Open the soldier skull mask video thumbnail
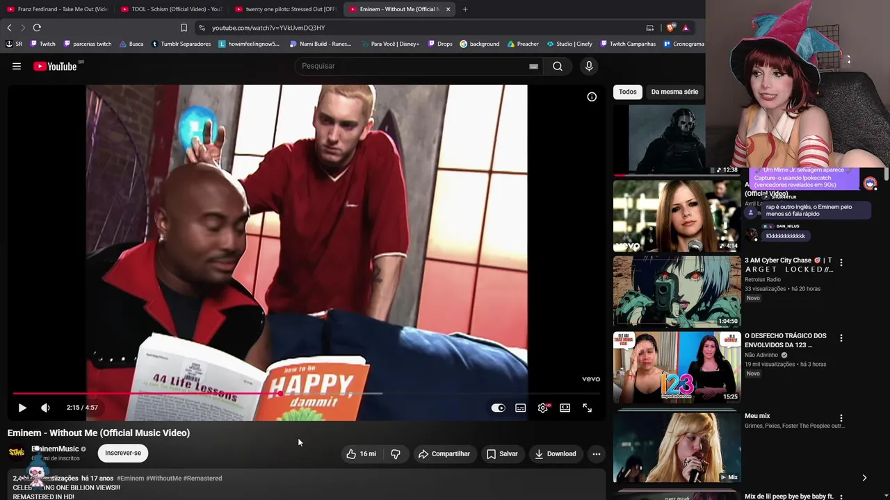Image resolution: width=890 pixels, height=500 pixels. click(659, 139)
